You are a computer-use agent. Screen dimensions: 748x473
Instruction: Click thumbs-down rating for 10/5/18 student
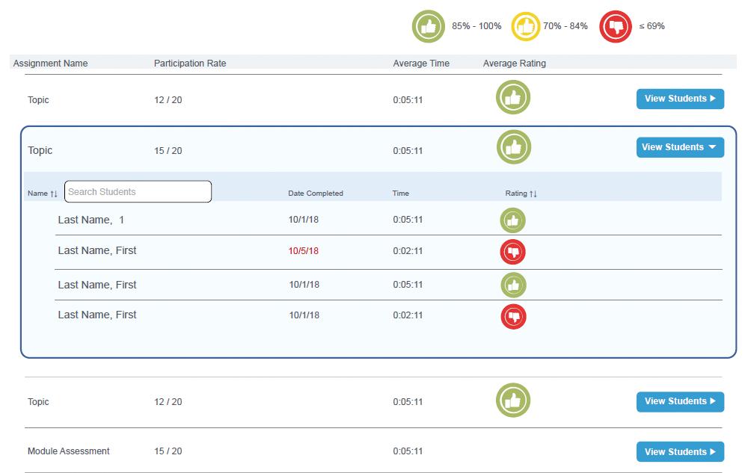pyautogui.click(x=513, y=252)
